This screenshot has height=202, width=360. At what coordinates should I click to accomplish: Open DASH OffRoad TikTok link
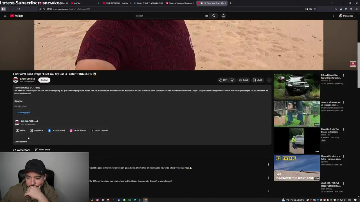(100, 130)
